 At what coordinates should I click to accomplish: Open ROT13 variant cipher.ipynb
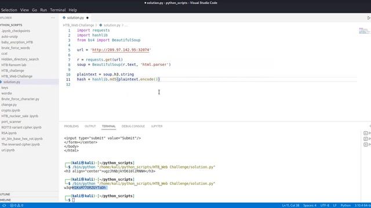click(x=21, y=127)
